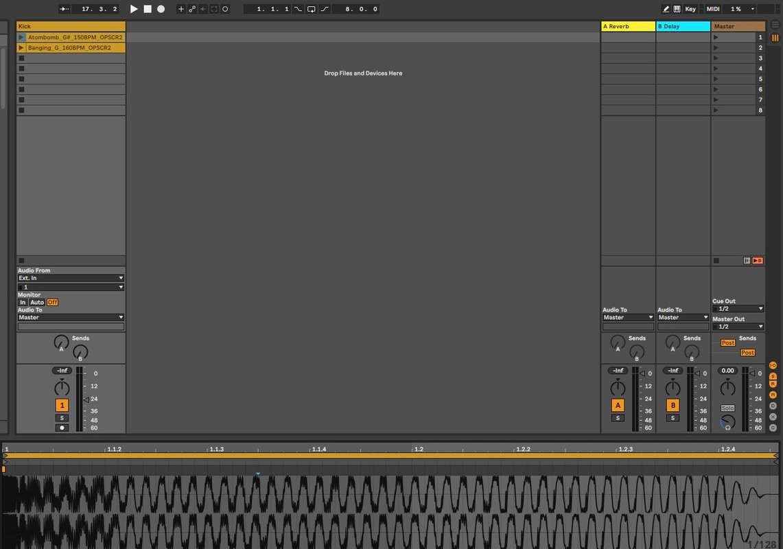
Task: Launch scene 2 in the Master track
Action: [716, 48]
